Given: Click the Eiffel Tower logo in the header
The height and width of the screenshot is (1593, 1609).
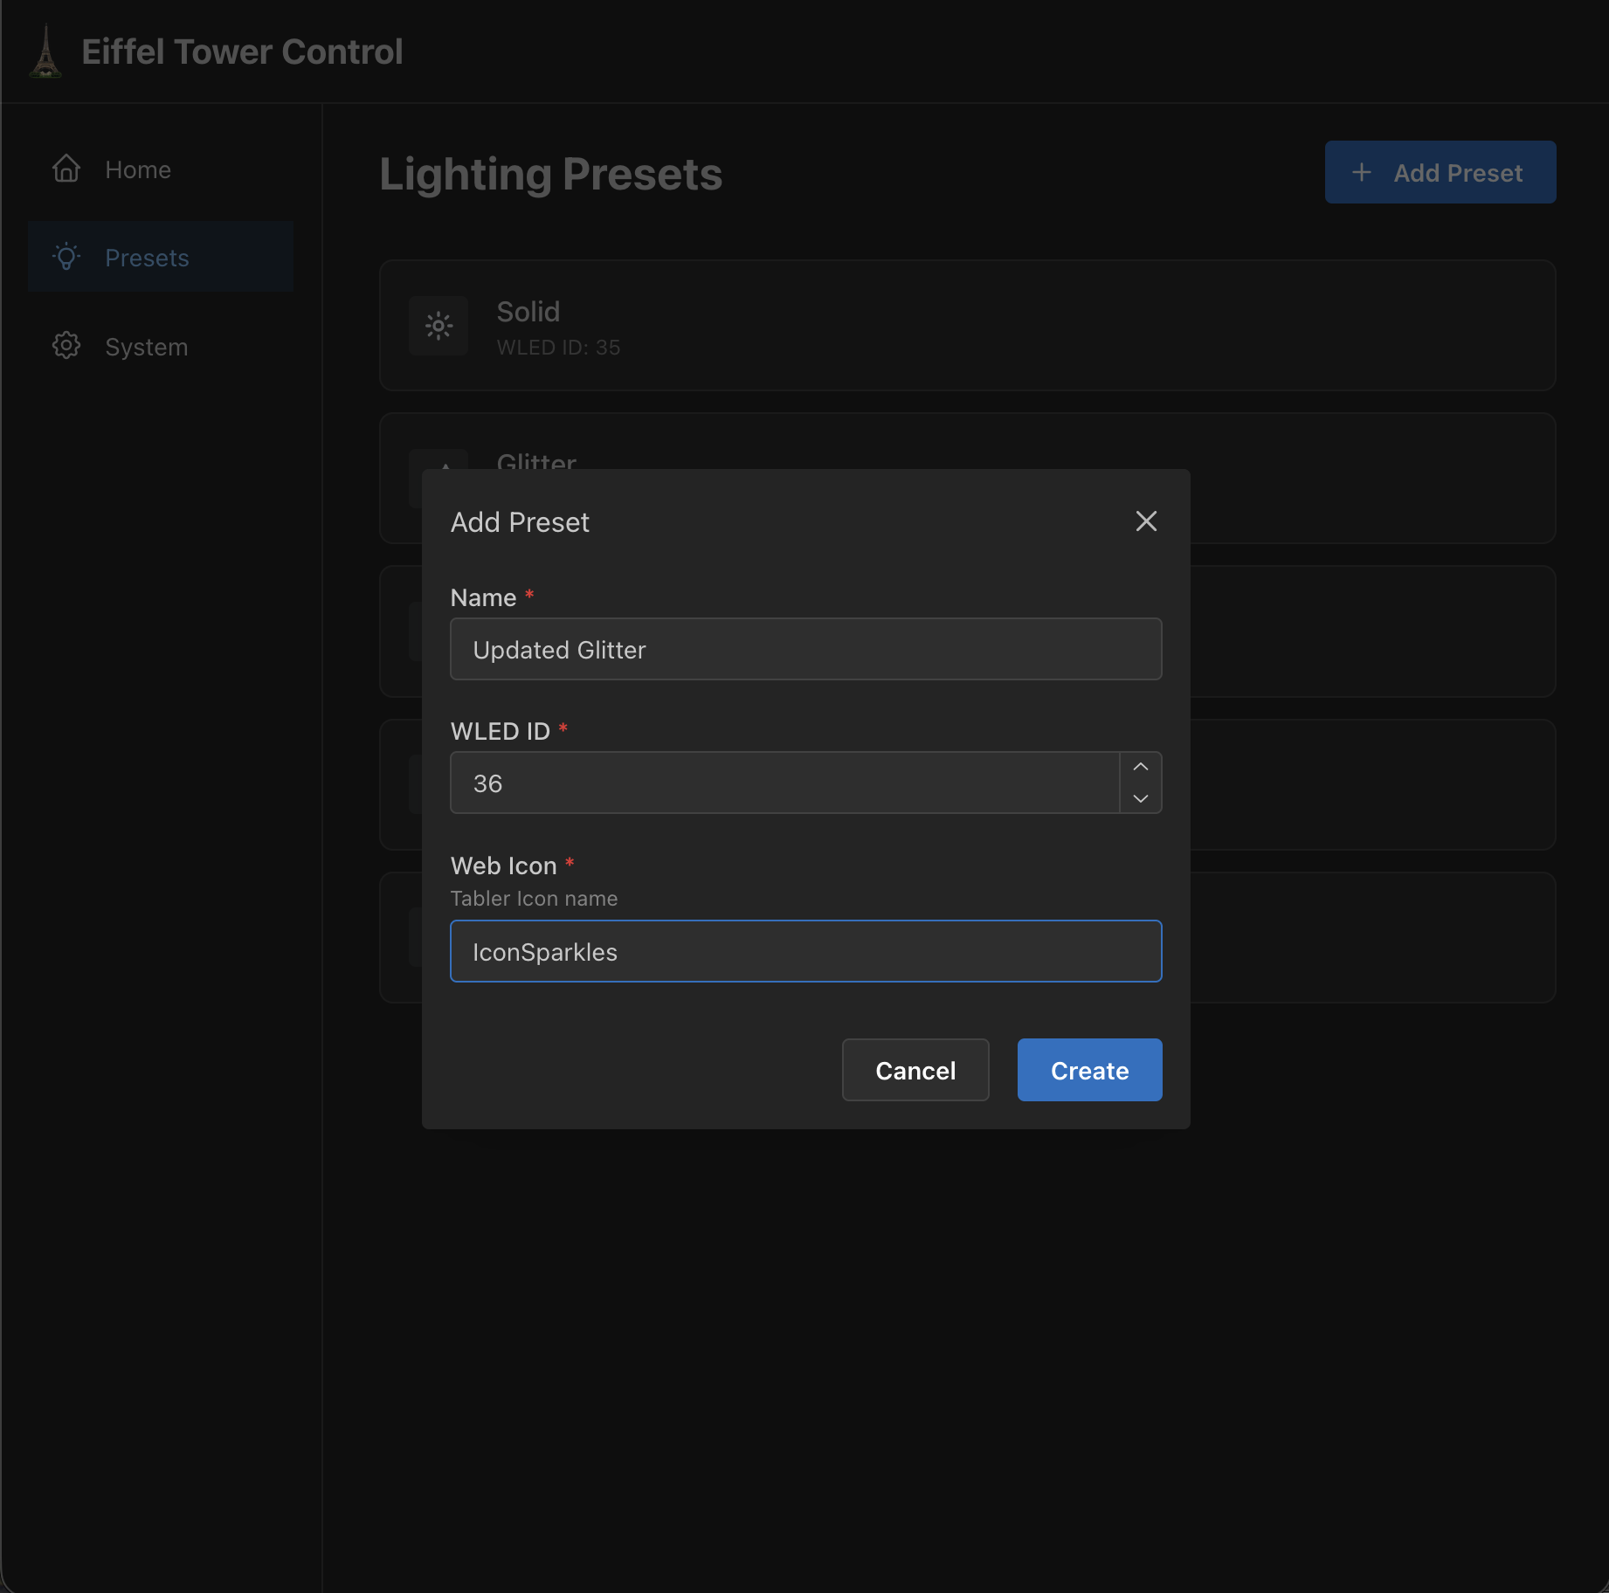Looking at the screenshot, I should (45, 51).
